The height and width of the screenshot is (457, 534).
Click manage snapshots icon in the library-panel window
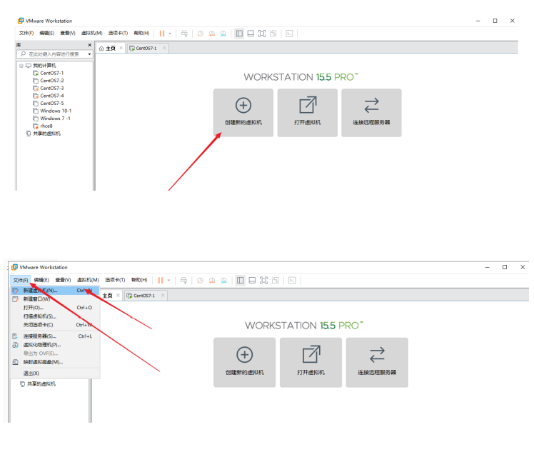223,34
